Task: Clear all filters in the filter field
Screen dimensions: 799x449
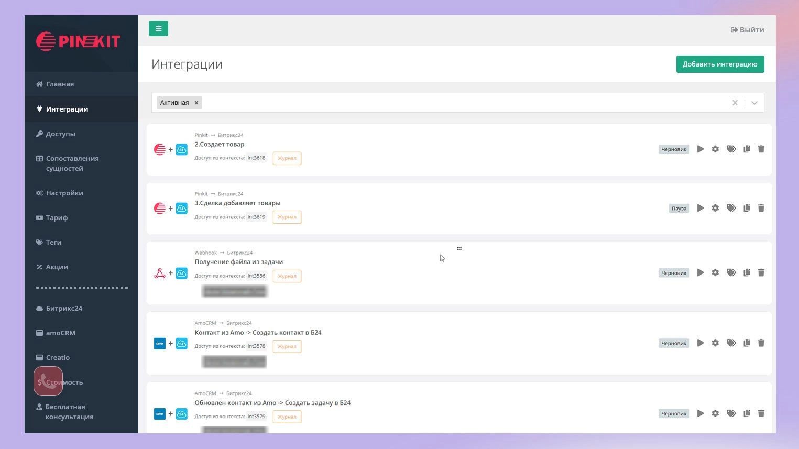Action: click(x=735, y=103)
